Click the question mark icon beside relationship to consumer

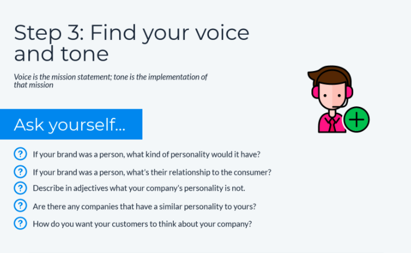click(x=20, y=172)
